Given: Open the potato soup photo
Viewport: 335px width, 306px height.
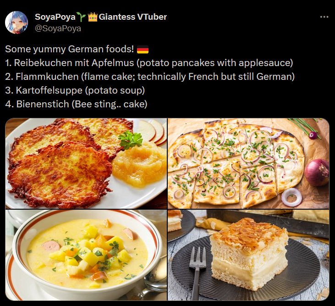Looking at the screenshot, I should click(86, 255).
